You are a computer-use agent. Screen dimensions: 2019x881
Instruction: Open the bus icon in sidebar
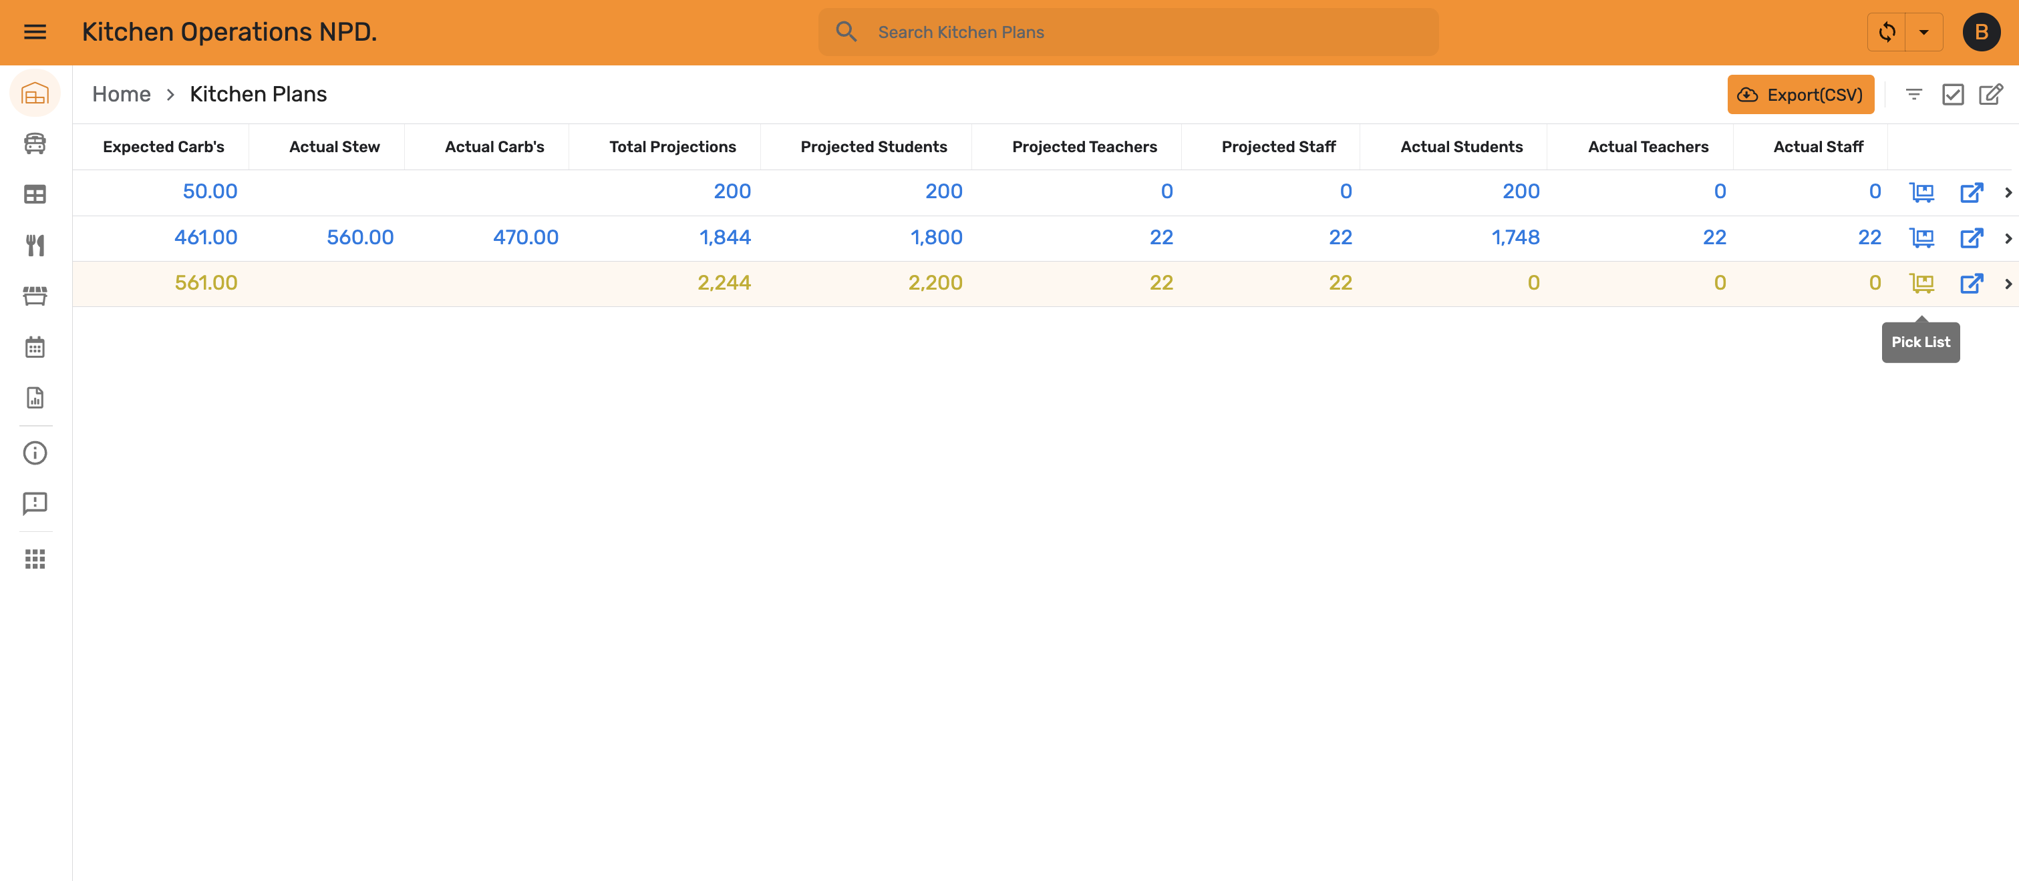35,143
